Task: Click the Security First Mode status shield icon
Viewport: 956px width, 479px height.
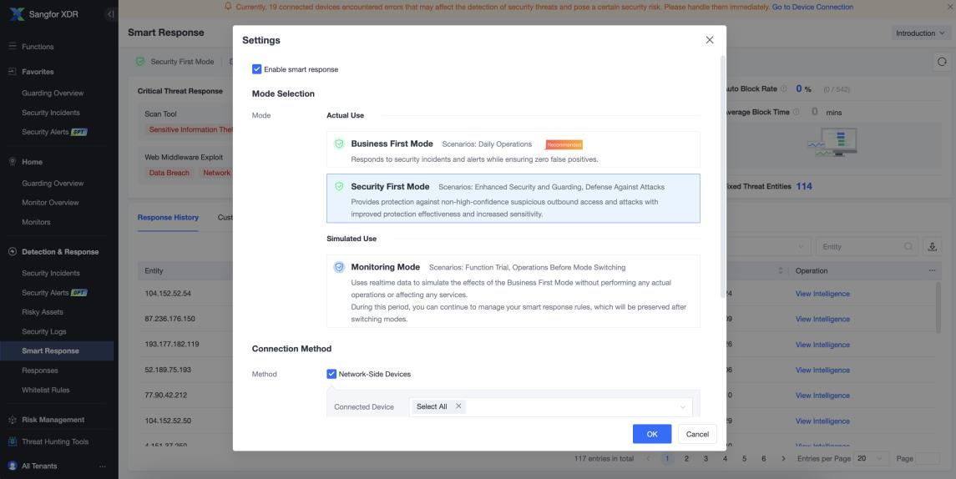Action: (140, 62)
